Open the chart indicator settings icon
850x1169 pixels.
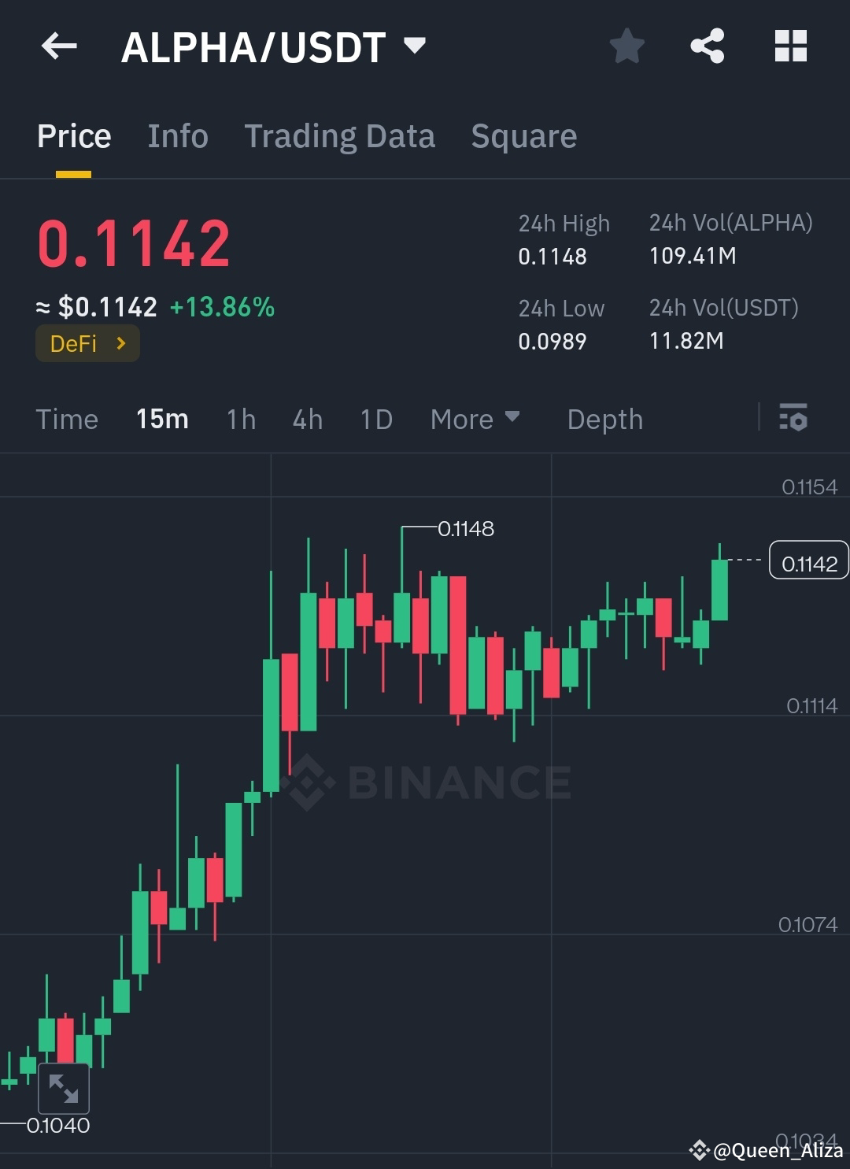point(793,419)
